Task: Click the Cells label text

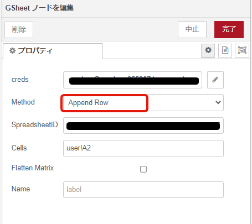Action: coord(19,148)
